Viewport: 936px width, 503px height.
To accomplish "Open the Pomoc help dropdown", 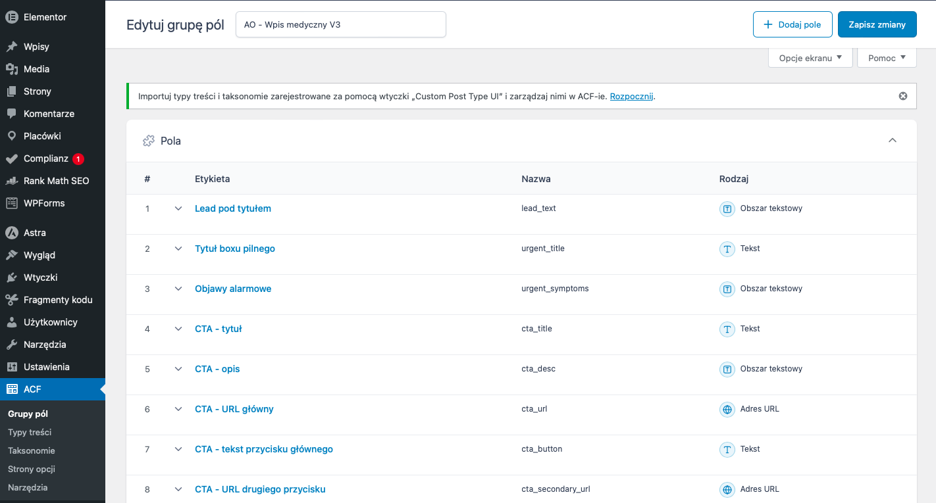I will pos(887,58).
